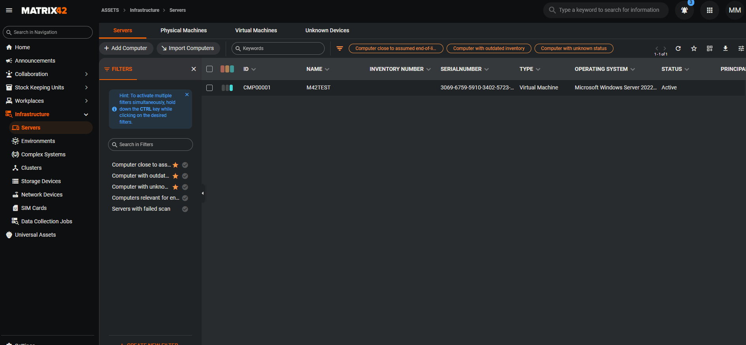Toggle checkmark for 'Computer close to ass...' filter
Viewport: 746px width, 345px height.
tap(185, 165)
